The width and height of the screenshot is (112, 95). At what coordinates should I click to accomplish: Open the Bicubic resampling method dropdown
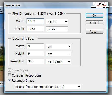(47, 87)
